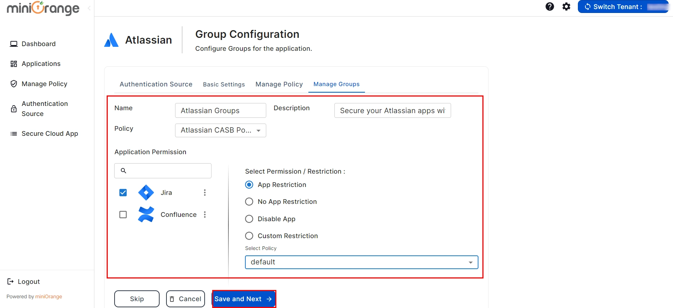Uncheck the Jira checkbox
The width and height of the screenshot is (673, 308).
tap(123, 193)
